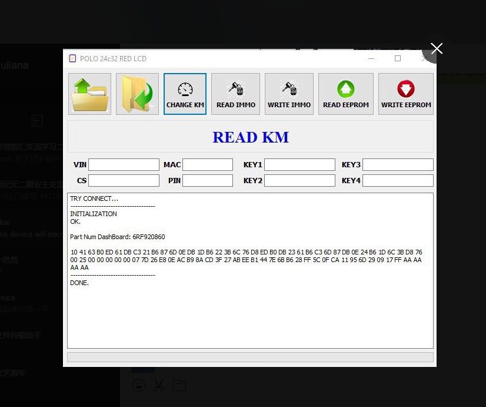Start READ EEPROM operation
The height and width of the screenshot is (407, 486).
click(345, 94)
